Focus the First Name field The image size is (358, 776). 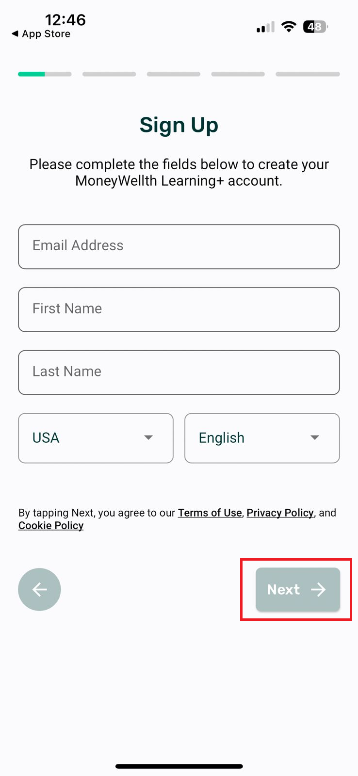(179, 309)
